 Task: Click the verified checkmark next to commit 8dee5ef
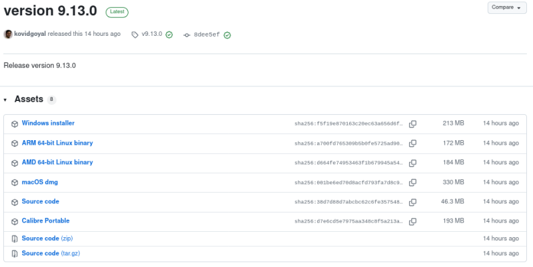point(227,35)
